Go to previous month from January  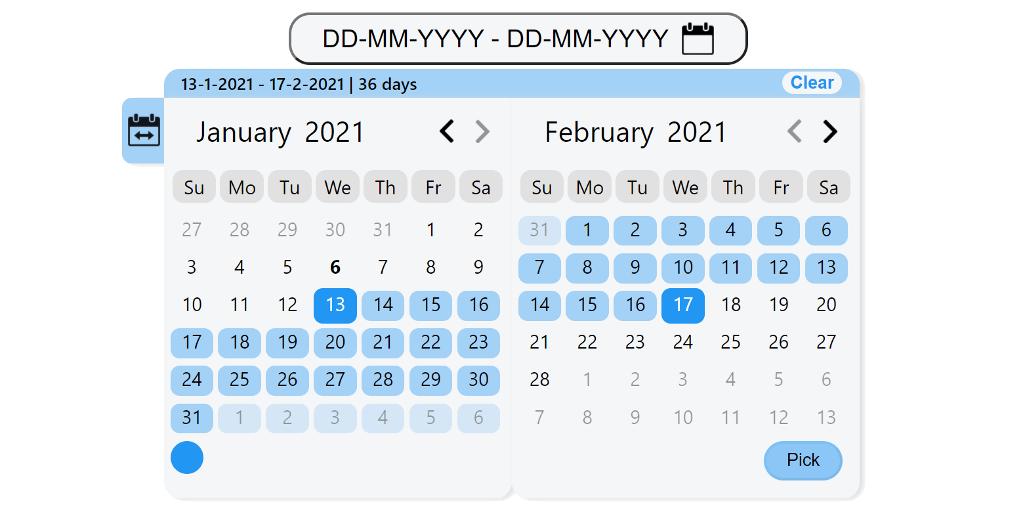click(x=447, y=131)
